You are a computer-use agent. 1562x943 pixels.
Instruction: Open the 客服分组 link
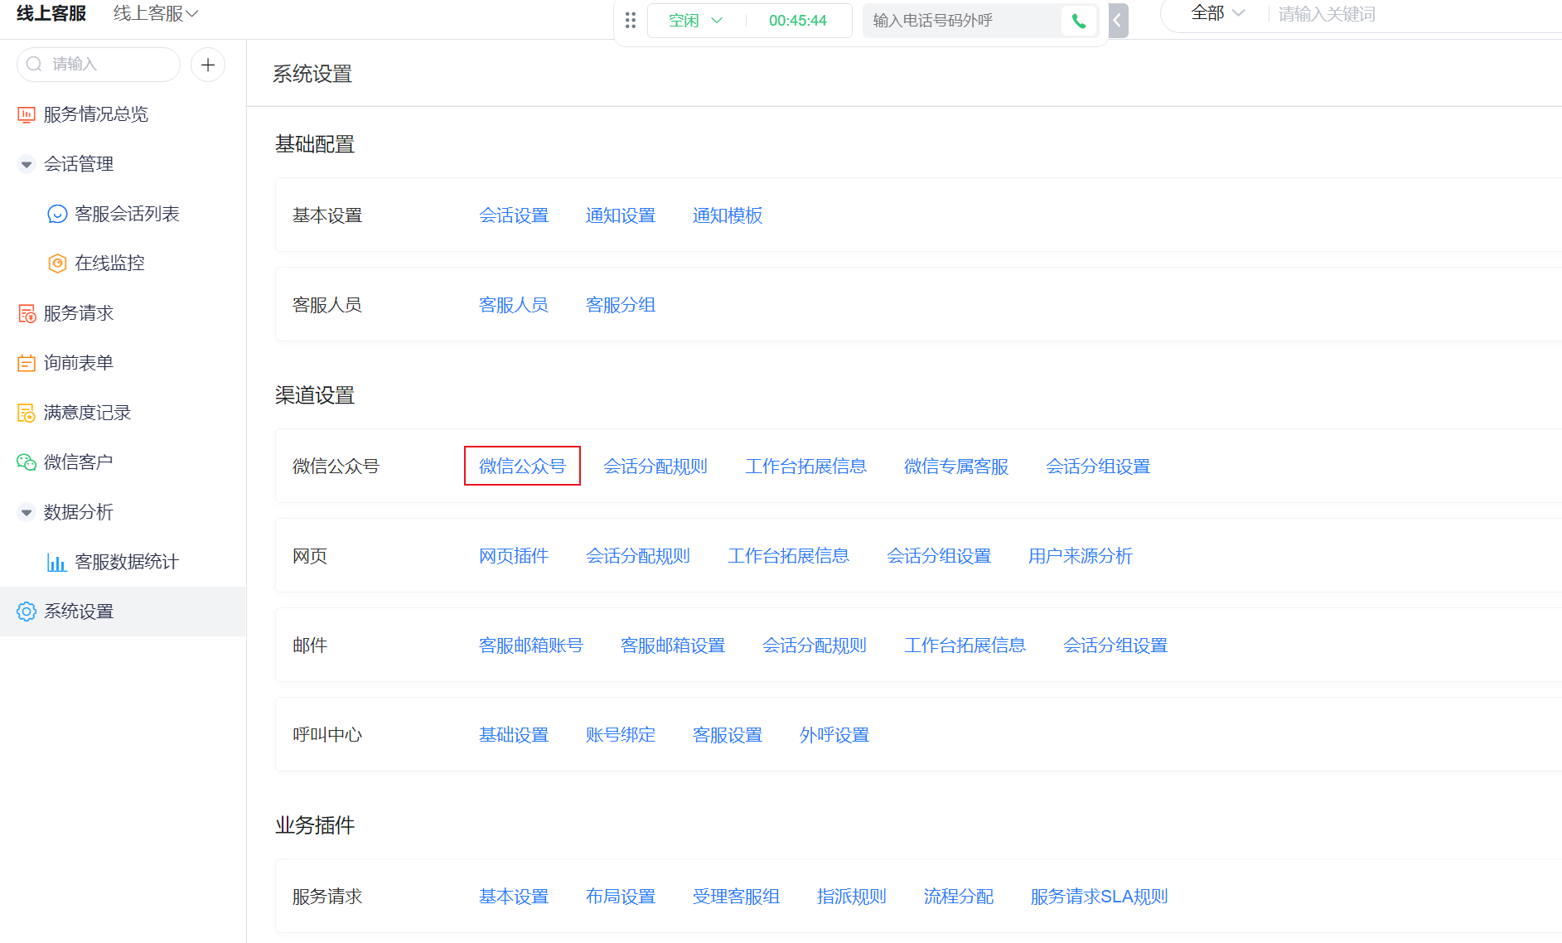(x=621, y=305)
